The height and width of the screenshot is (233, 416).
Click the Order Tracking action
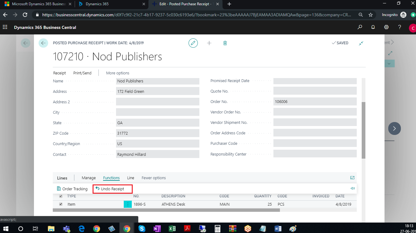[72, 189]
